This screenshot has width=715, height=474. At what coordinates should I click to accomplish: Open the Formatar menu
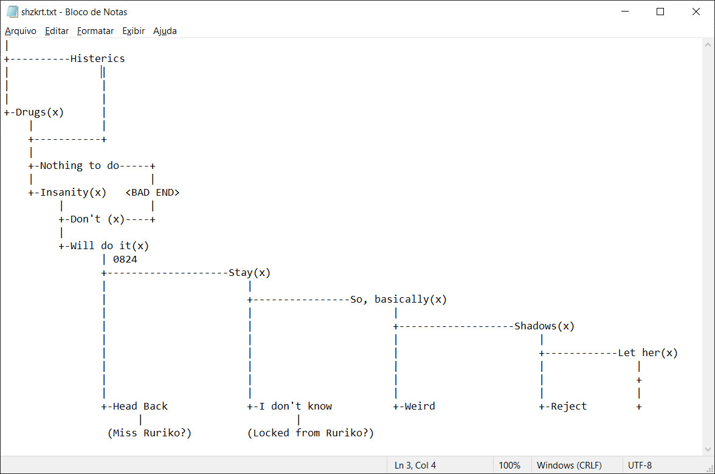pos(95,31)
